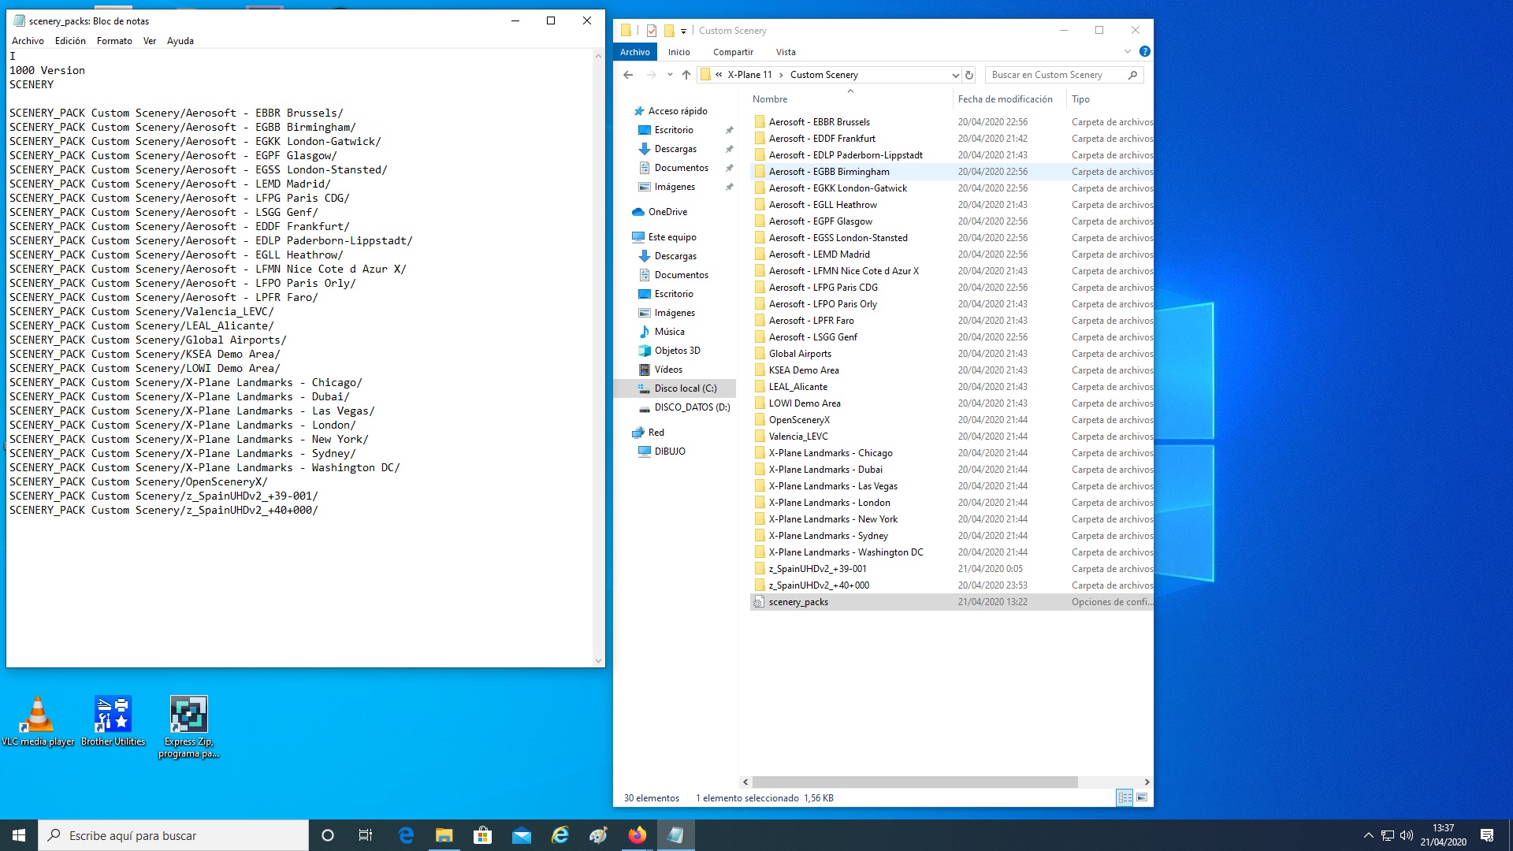Image resolution: width=1513 pixels, height=851 pixels.
Task: Switch to large icons view layout
Action: [1142, 797]
